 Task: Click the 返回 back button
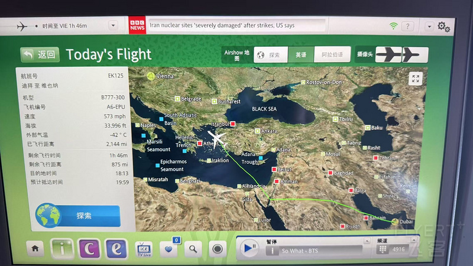[40, 54]
